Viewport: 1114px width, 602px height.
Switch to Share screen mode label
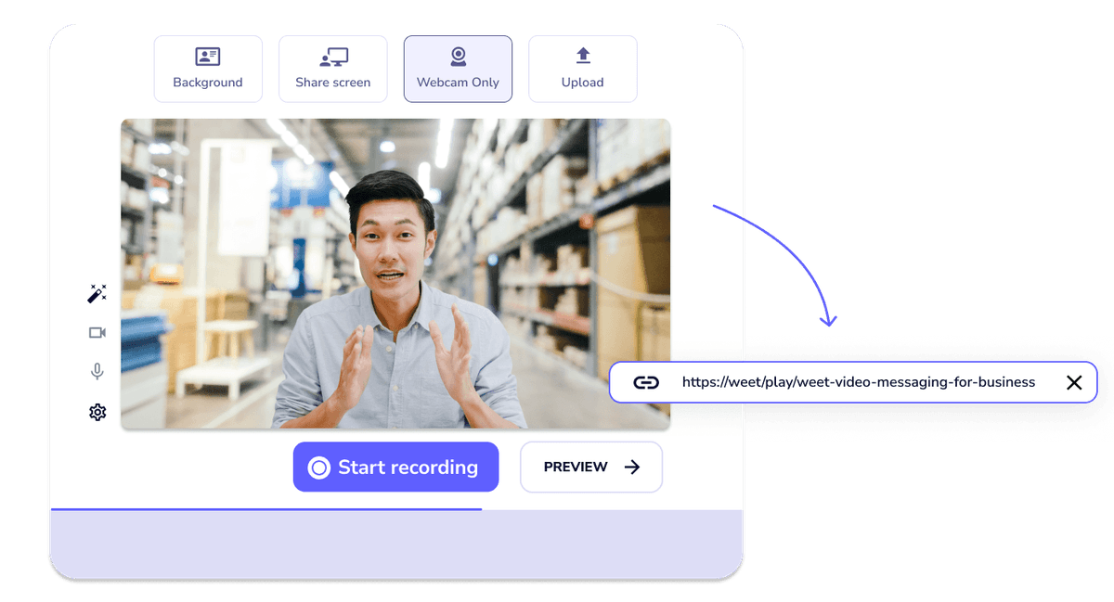pyautogui.click(x=333, y=83)
